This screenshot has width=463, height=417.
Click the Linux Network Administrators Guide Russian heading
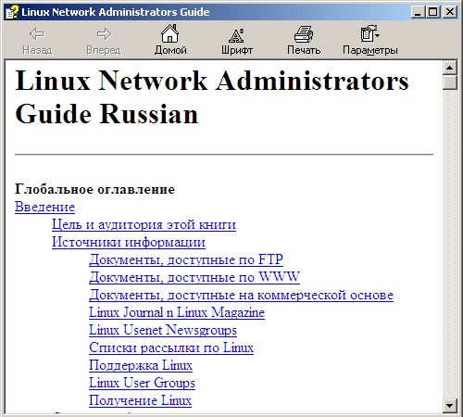click(x=212, y=97)
